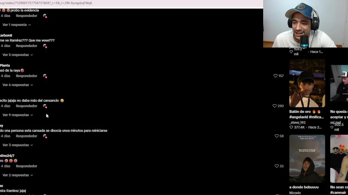The width and height of the screenshot is (348, 195).
Task: Click the heart icon beside 377.4K likes
Action: [x=291, y=127]
